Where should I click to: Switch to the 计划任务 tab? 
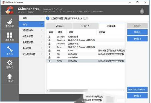(86, 26)
